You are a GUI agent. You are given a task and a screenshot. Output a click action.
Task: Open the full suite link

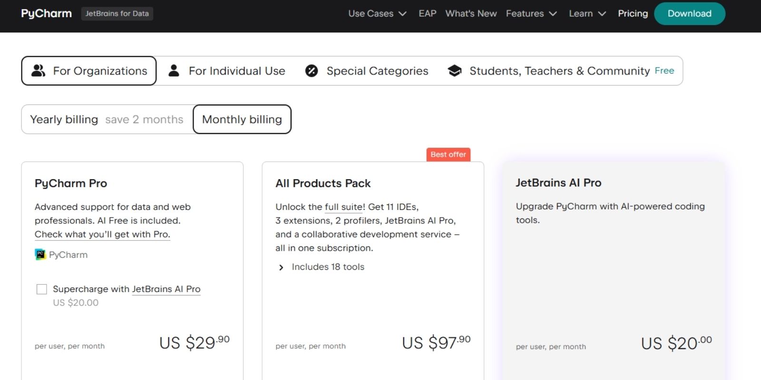[x=343, y=207]
